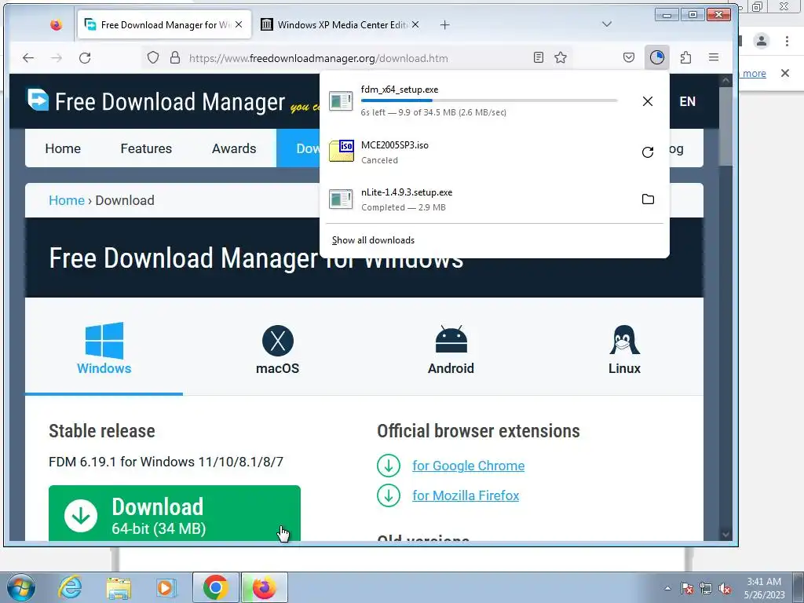This screenshot has height=603, width=804.
Task: Click Show all downloads
Action: (x=373, y=240)
